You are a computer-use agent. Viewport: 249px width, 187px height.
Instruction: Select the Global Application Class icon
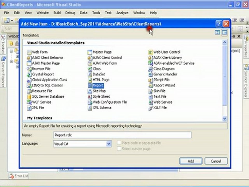tap(29, 80)
